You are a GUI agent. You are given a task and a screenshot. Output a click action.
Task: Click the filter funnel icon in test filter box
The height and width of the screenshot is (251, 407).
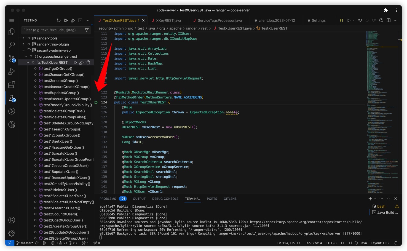click(87, 30)
